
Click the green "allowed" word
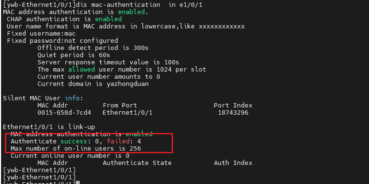tap(81, 69)
